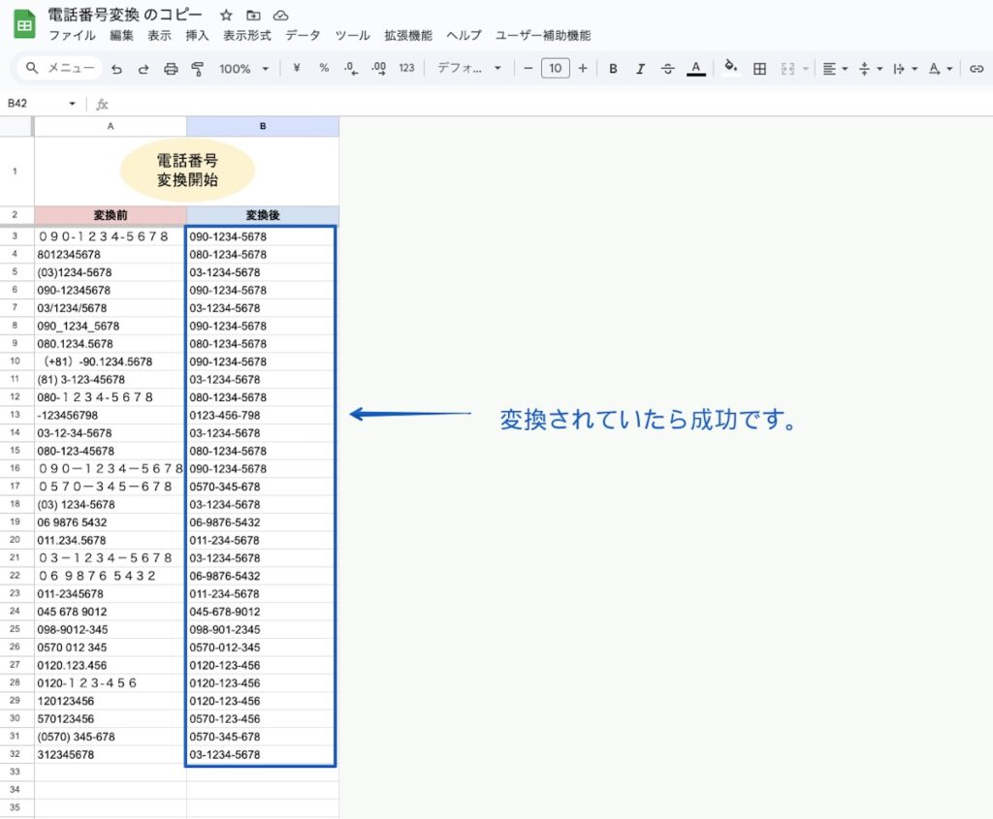Open the zoom 100% dropdown

[x=243, y=69]
